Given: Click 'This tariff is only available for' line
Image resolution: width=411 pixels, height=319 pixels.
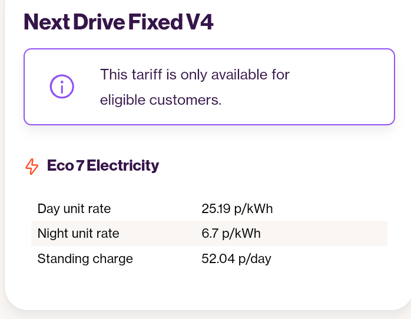Looking at the screenshot, I should tap(195, 74).
